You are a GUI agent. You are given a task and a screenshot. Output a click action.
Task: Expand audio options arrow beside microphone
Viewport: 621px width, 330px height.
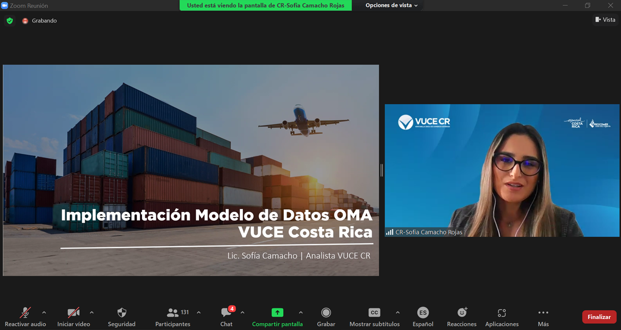[44, 313]
